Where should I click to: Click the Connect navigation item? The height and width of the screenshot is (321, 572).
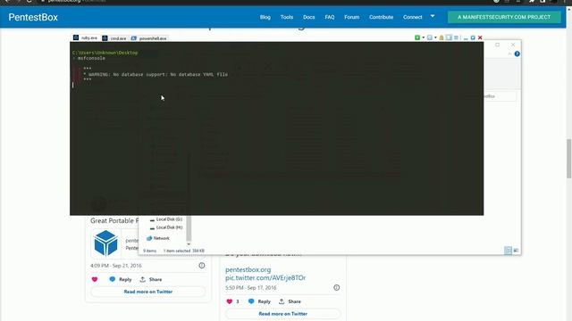pos(412,17)
